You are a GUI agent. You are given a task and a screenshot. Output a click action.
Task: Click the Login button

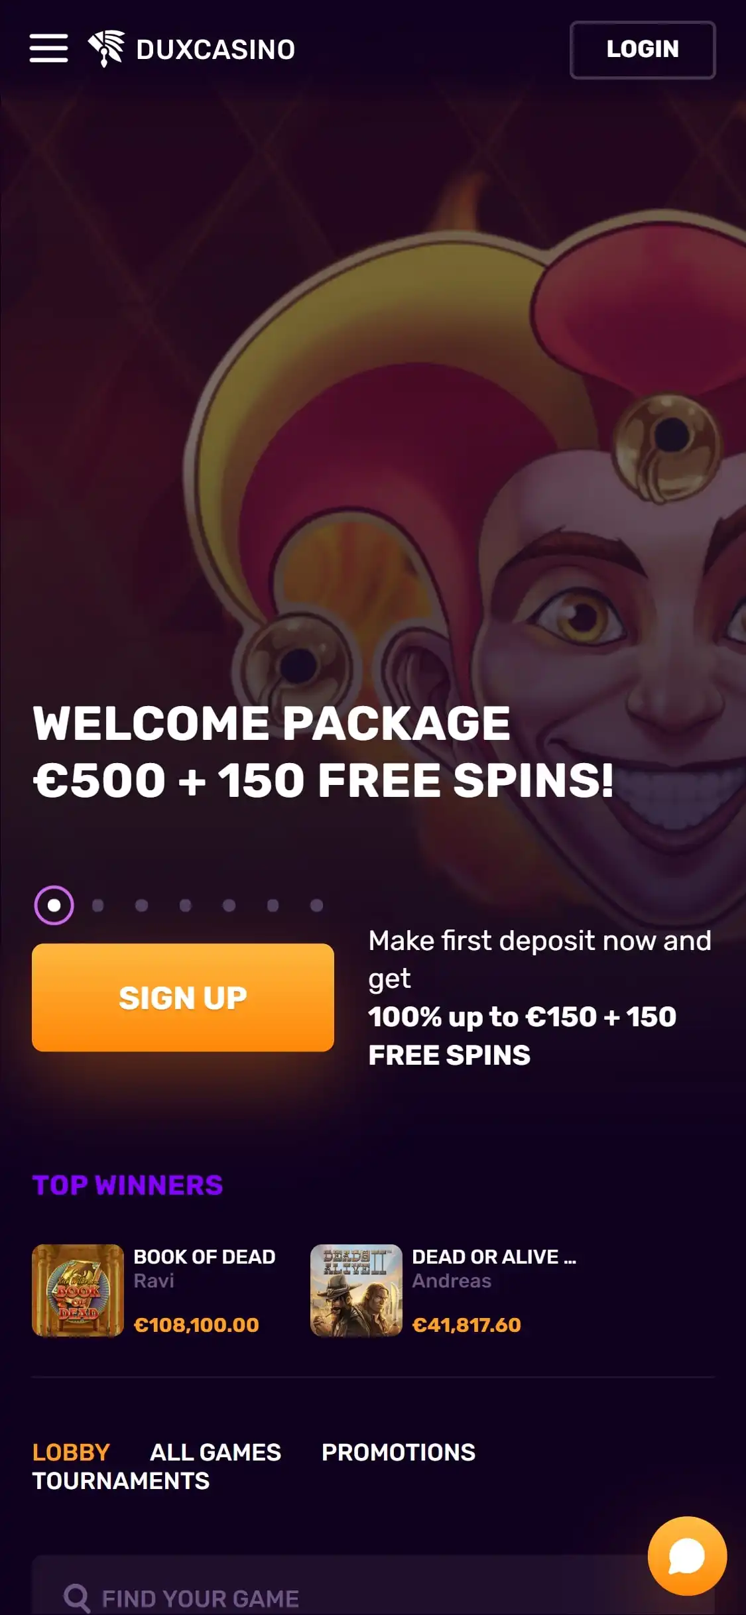pos(643,50)
